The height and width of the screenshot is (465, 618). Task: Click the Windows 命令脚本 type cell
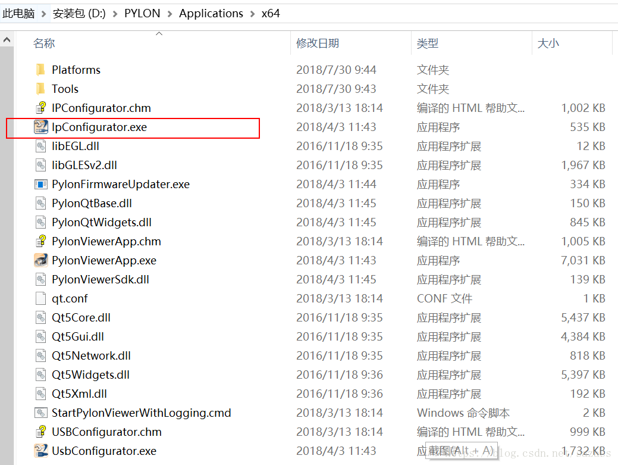pyautogui.click(x=463, y=413)
